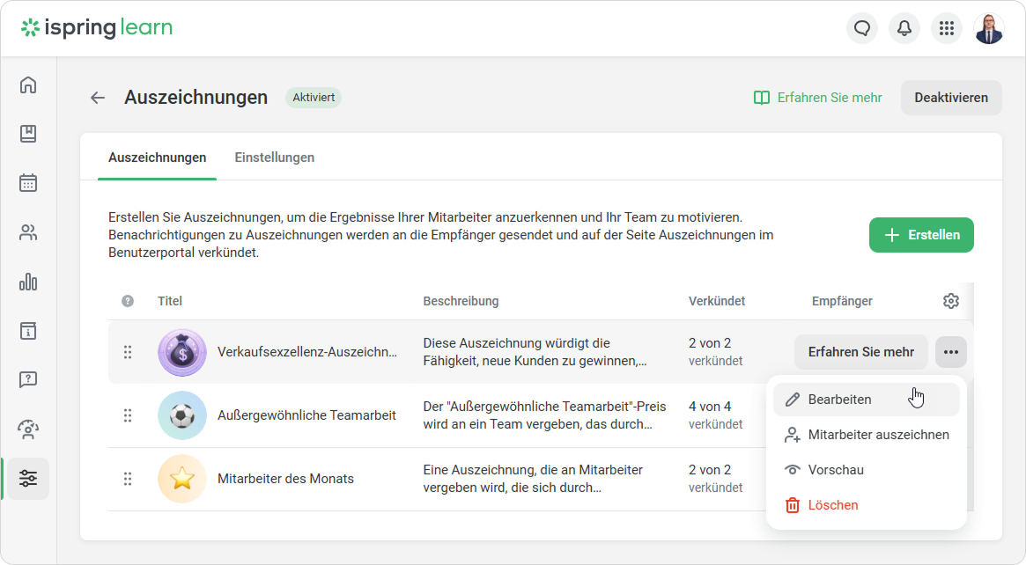Open the users icon in sidebar
The image size is (1026, 565).
pos(28,232)
